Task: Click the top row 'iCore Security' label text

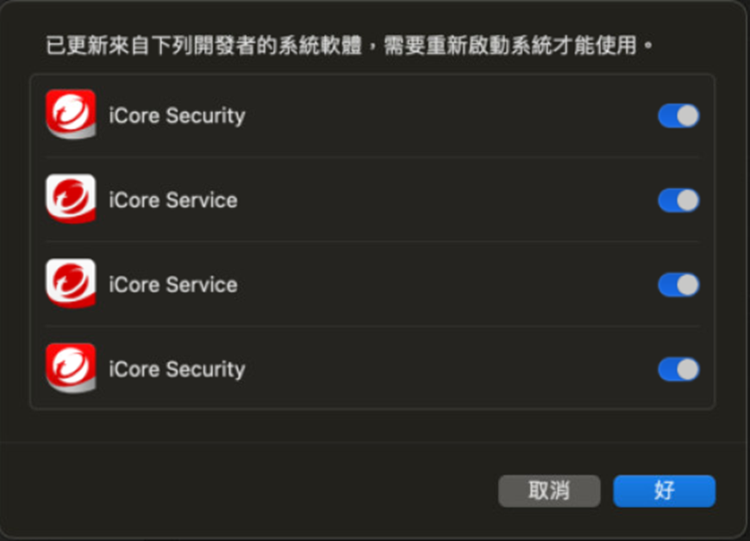Action: coord(177,115)
